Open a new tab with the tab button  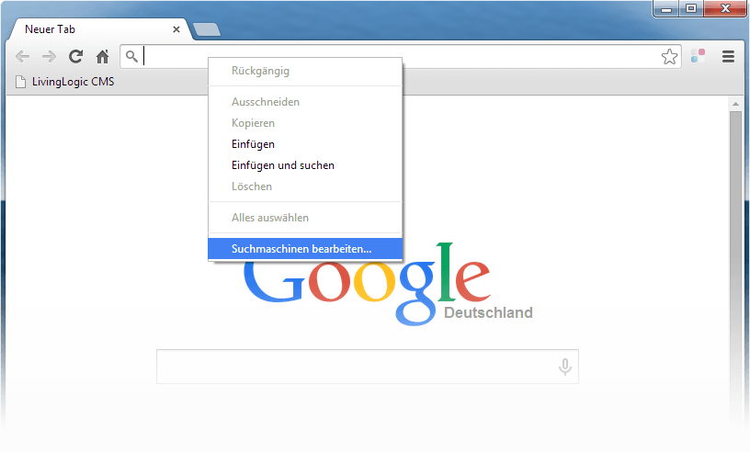pyautogui.click(x=207, y=29)
